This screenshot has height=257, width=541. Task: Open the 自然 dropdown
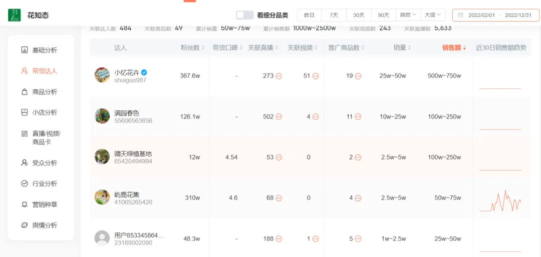tap(408, 15)
